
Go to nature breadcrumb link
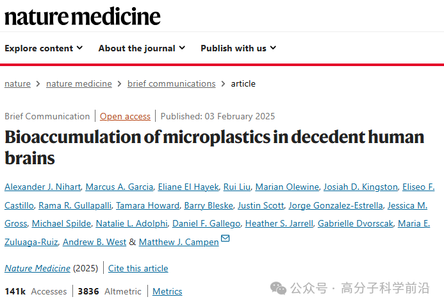coord(17,83)
